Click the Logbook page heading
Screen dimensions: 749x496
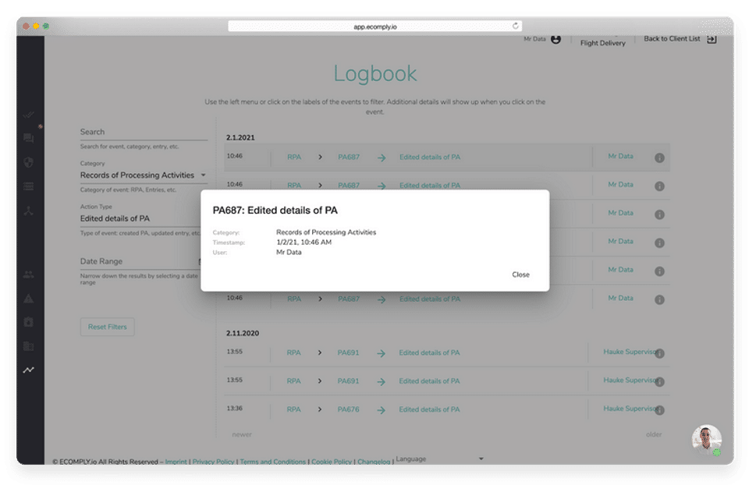tap(375, 73)
